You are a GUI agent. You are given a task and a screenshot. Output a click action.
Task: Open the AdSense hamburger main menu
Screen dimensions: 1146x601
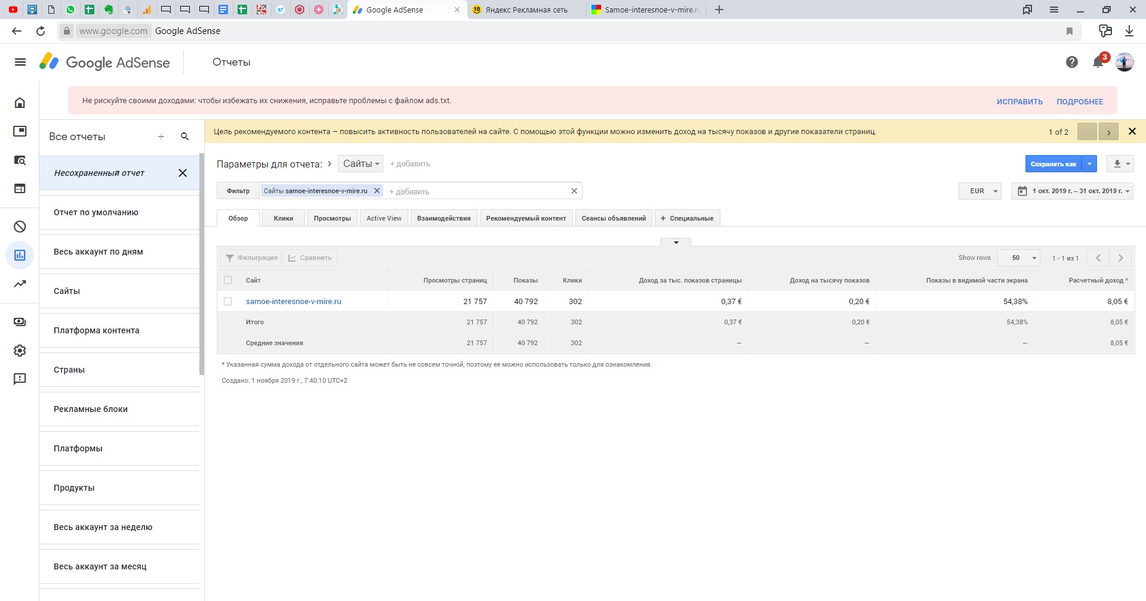point(20,62)
